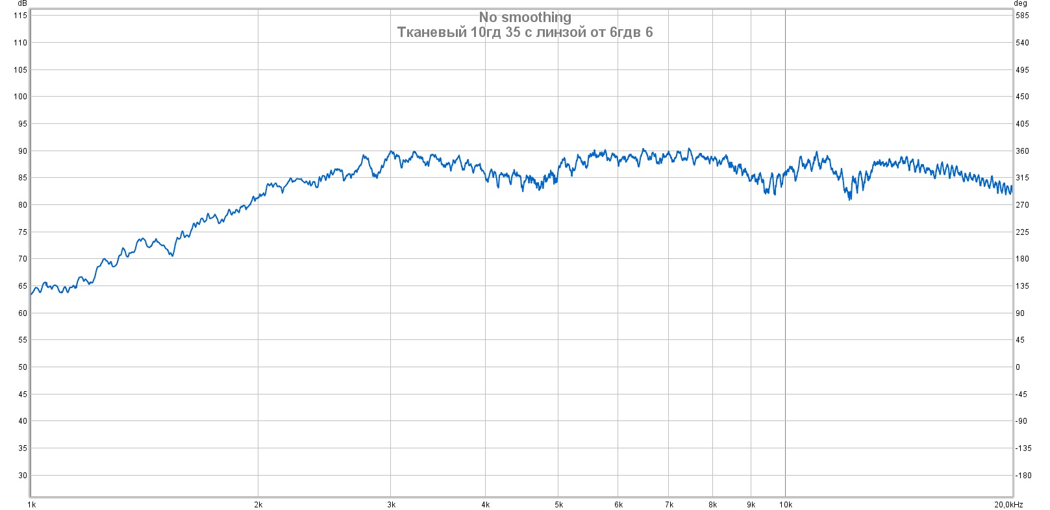The image size is (1050, 510).
Task: Select the "60" dB scale value
Action: (23, 313)
